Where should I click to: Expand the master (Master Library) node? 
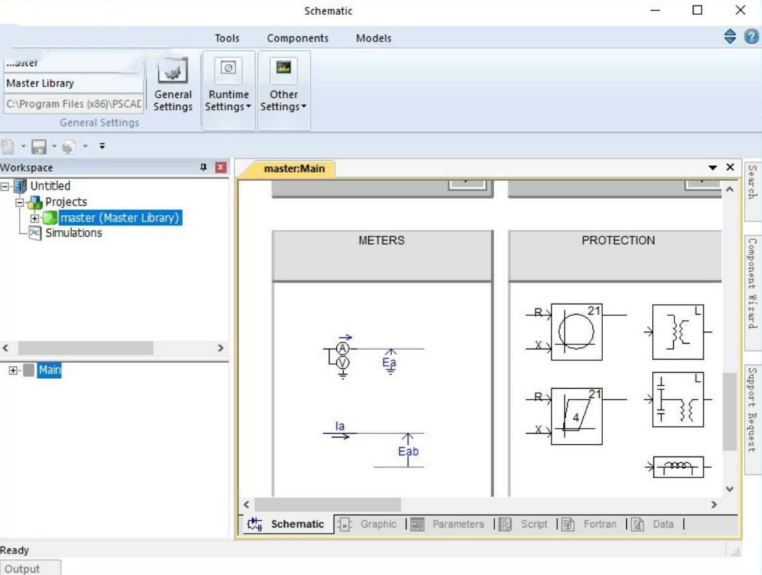tap(35, 218)
